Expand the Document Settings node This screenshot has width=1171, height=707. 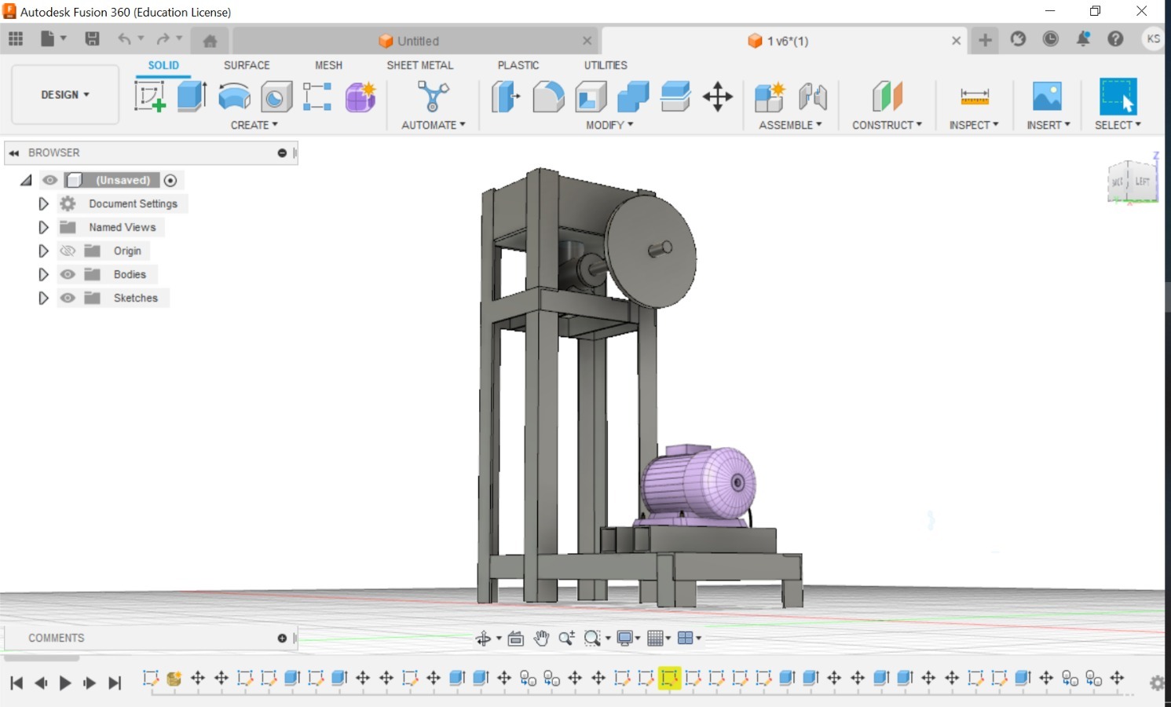coord(43,203)
